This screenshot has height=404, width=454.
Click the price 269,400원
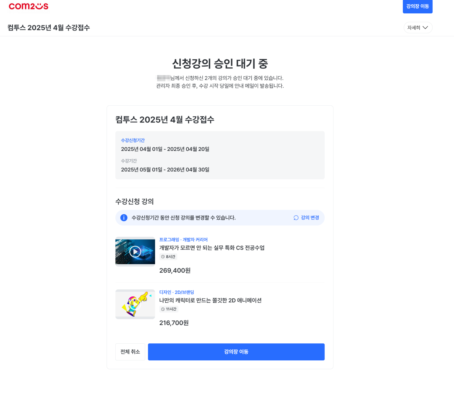click(x=175, y=270)
